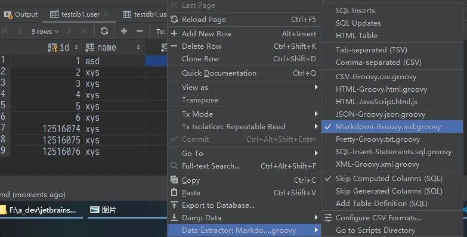Open Full-text Search menu item
This screenshot has width=467, height=237.
[x=244, y=166]
